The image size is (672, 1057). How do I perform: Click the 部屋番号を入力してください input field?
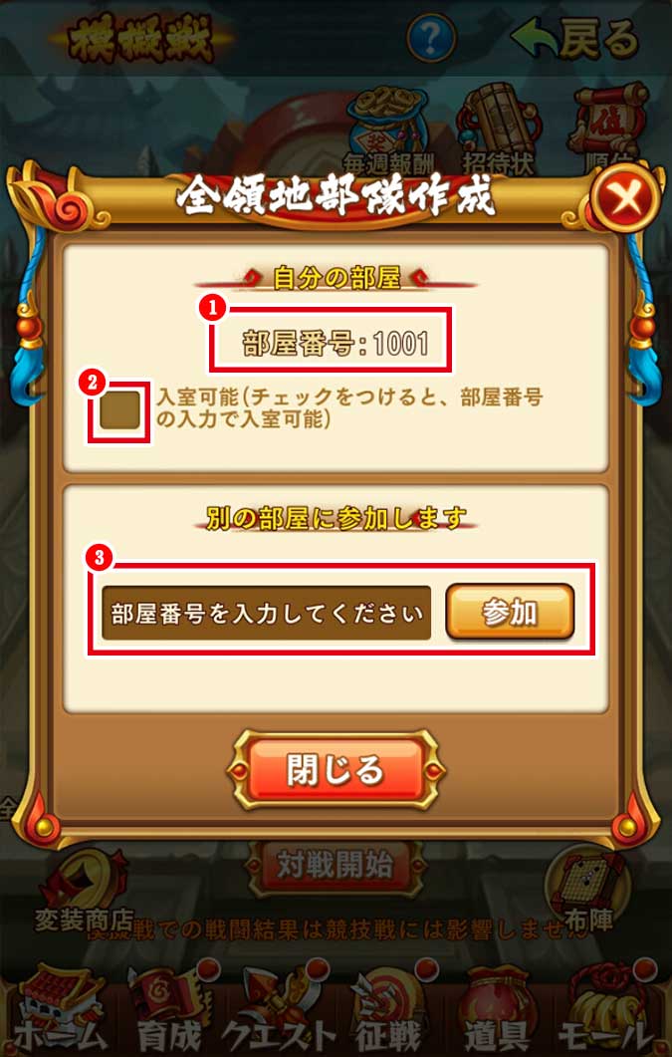(x=266, y=613)
